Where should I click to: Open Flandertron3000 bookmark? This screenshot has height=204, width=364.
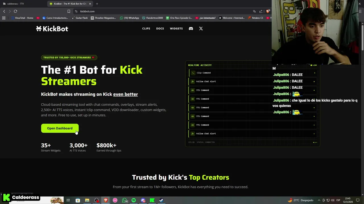(152, 18)
